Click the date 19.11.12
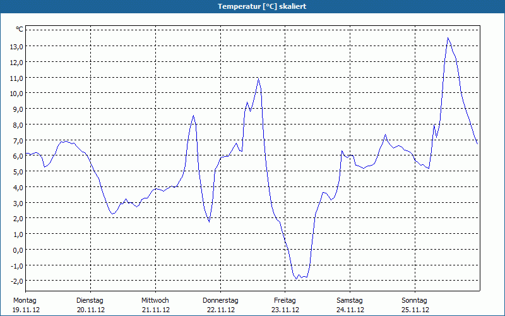505x316 pixels. 26,310
